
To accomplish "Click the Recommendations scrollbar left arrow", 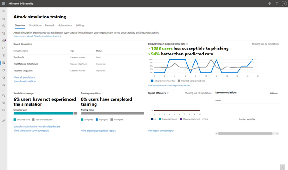I will point(217,134).
